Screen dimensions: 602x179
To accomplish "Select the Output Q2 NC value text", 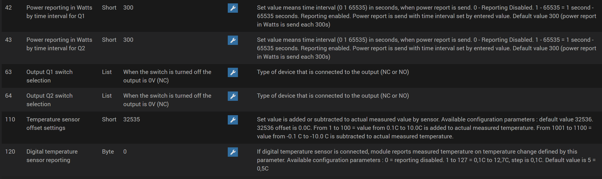I will pyautogui.click(x=167, y=100).
